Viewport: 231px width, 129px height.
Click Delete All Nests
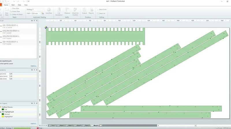coord(16,15)
